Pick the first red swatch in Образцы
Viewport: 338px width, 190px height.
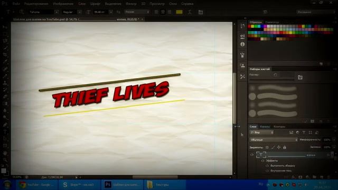click(249, 26)
